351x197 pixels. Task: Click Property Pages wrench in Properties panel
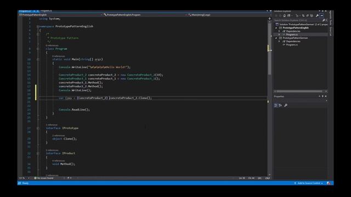(286, 105)
